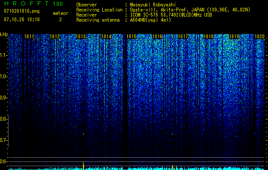Click the 1820 time marker
The width and height of the screenshot is (268, 170).
coord(259,37)
